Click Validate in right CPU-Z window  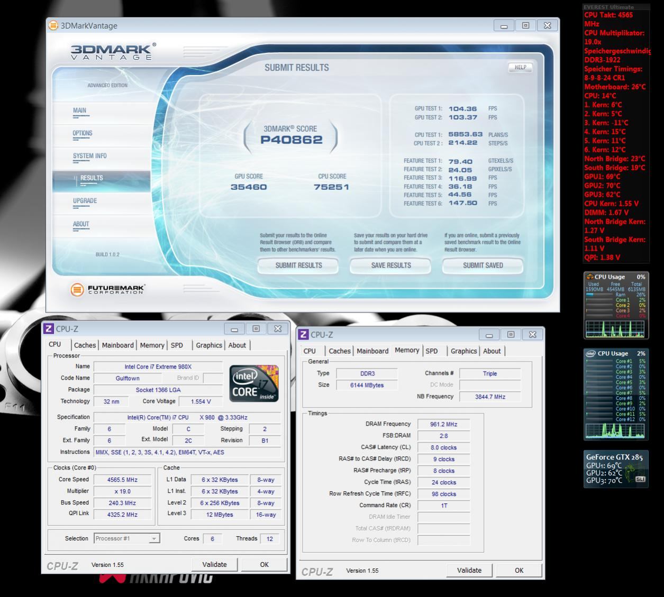469,571
